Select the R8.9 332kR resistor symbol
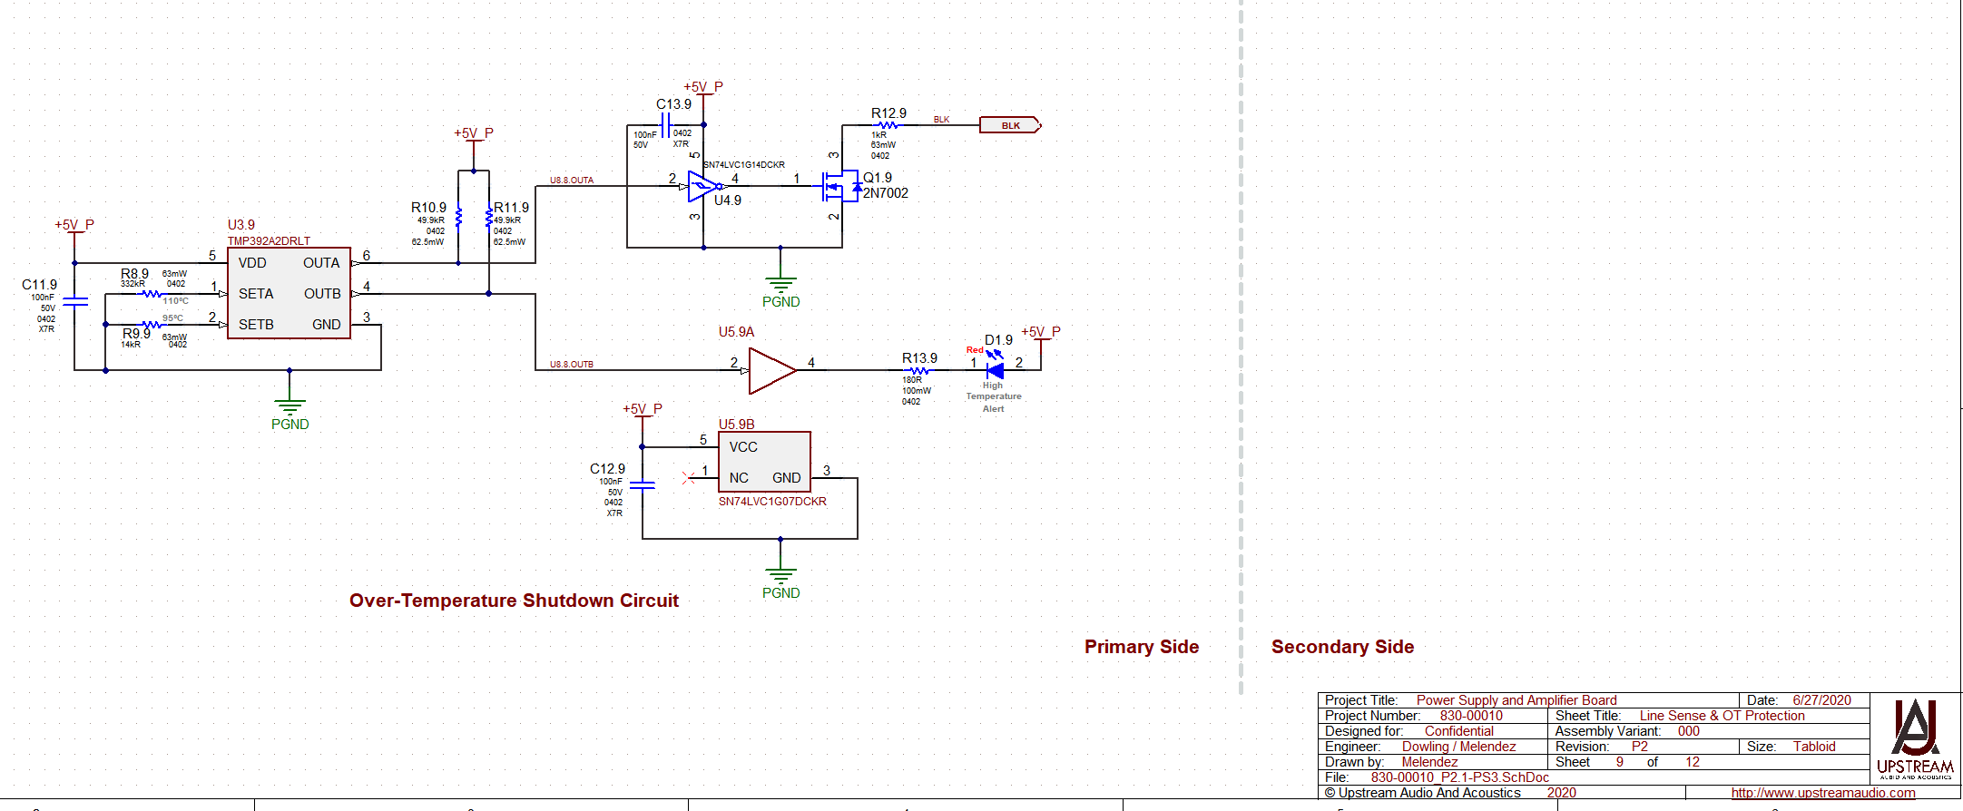 point(151,294)
